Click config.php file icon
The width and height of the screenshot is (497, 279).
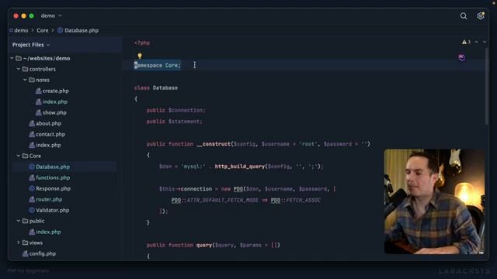(25, 253)
